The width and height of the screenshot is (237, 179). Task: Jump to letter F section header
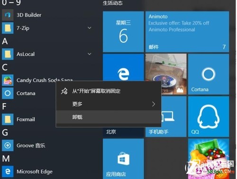pos(4,106)
